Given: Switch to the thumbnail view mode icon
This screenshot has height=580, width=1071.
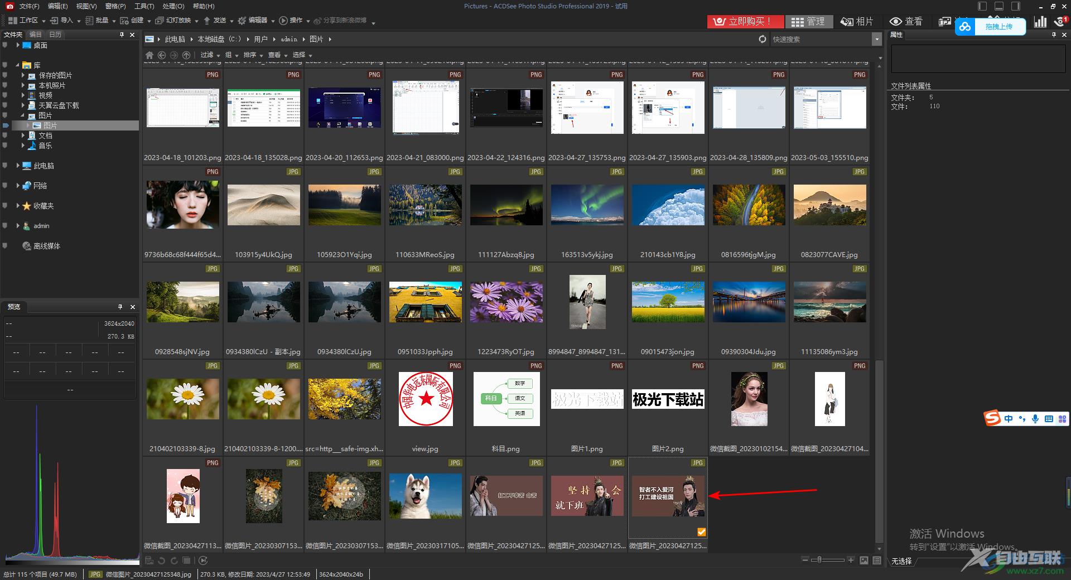Looking at the screenshot, I should click(x=864, y=560).
